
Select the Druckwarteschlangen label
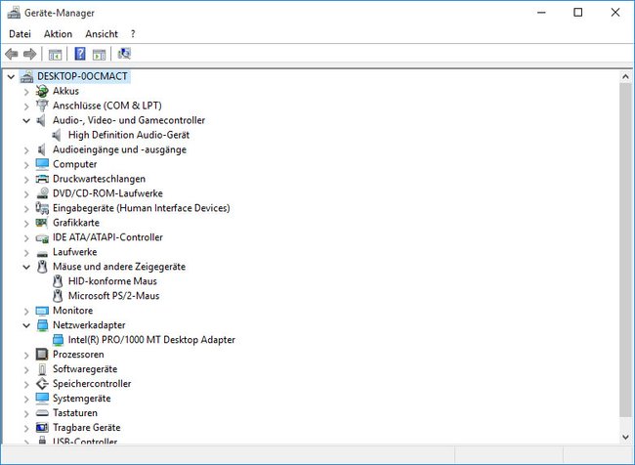point(99,179)
